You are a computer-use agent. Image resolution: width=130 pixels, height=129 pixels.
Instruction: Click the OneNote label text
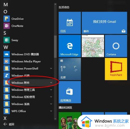coord(17,26)
